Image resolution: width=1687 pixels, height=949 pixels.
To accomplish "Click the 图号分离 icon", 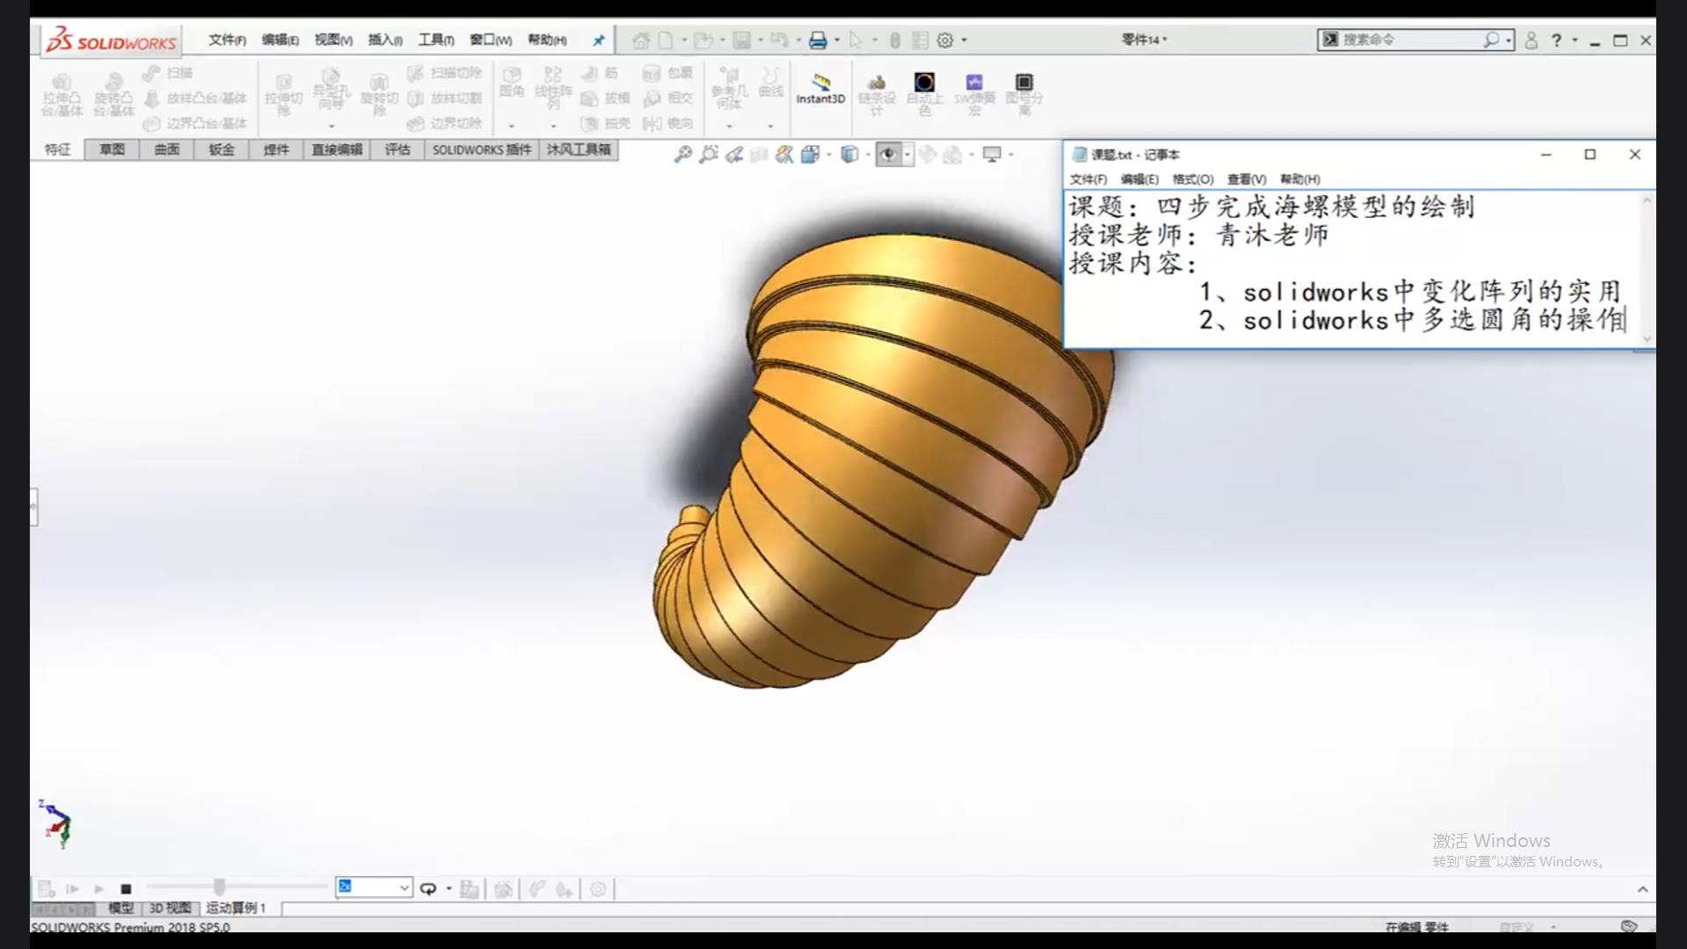I will click(x=1024, y=94).
